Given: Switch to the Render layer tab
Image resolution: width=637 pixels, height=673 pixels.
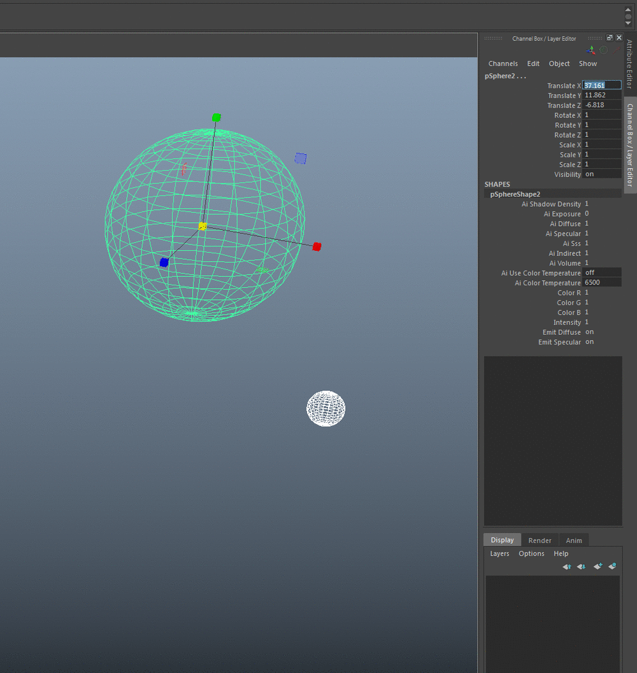Looking at the screenshot, I should pyautogui.click(x=540, y=540).
